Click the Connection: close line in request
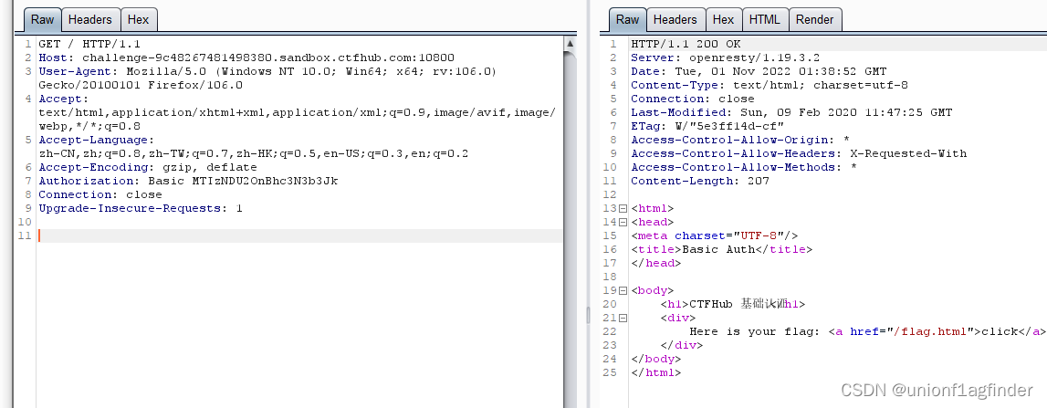The image size is (1047, 408). [x=100, y=195]
